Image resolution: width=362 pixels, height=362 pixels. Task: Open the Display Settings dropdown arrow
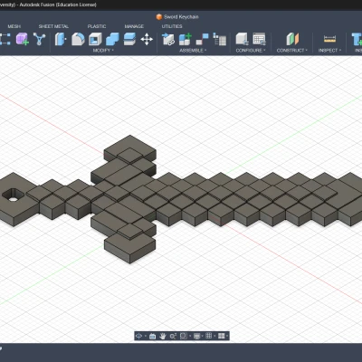click(x=202, y=336)
